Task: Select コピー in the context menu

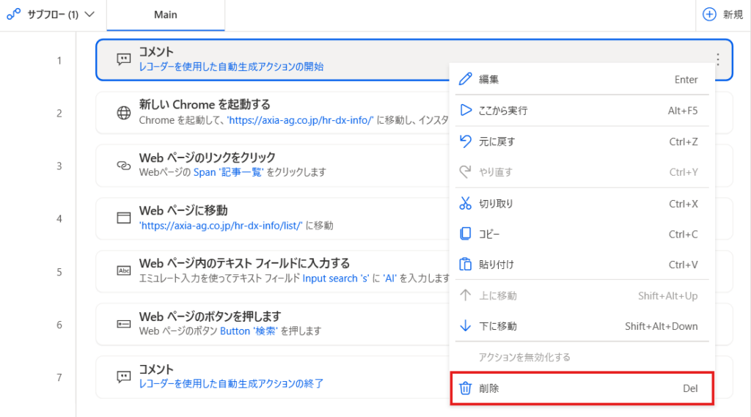Action: pyautogui.click(x=489, y=235)
